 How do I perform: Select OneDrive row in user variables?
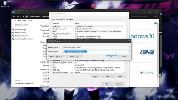click(88, 26)
